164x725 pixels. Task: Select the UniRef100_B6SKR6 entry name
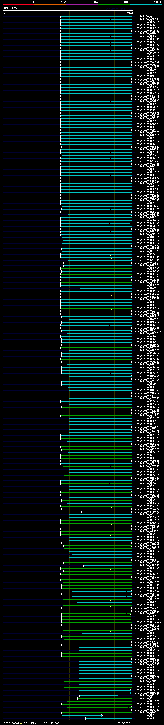pyautogui.click(x=147, y=96)
